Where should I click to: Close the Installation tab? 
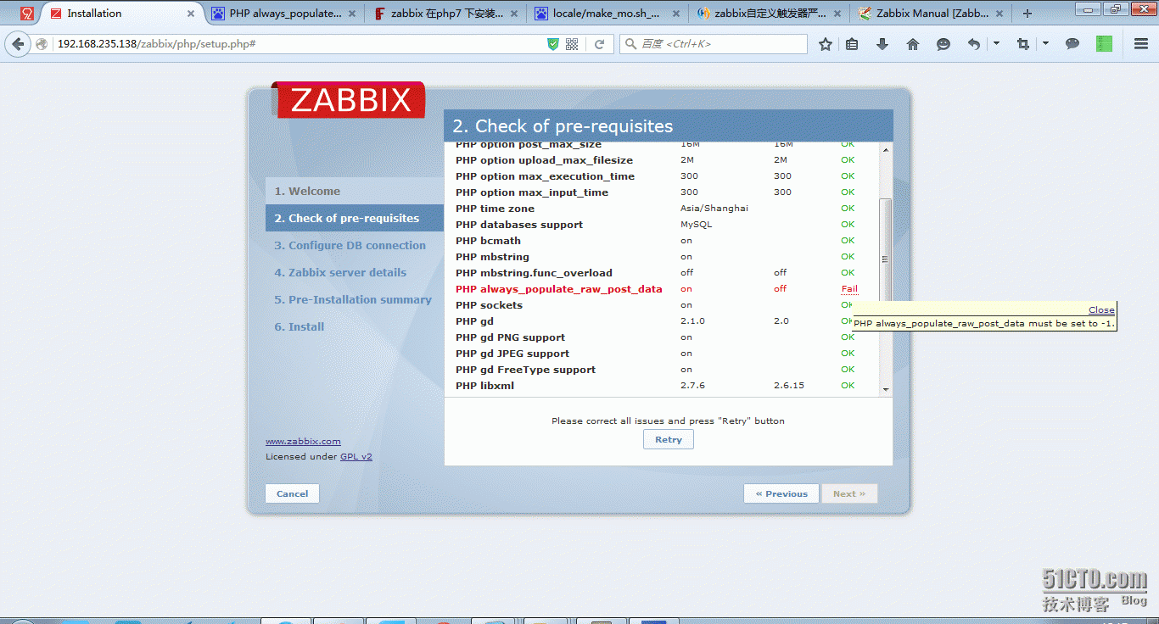pos(191,14)
